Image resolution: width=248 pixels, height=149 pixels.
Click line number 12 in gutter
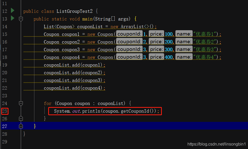click(x=5, y=11)
